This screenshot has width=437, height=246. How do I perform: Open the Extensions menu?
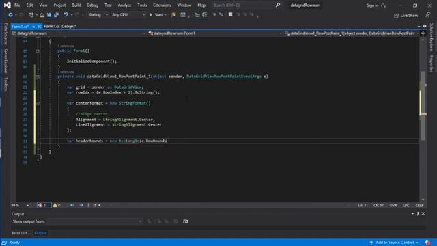pos(162,5)
